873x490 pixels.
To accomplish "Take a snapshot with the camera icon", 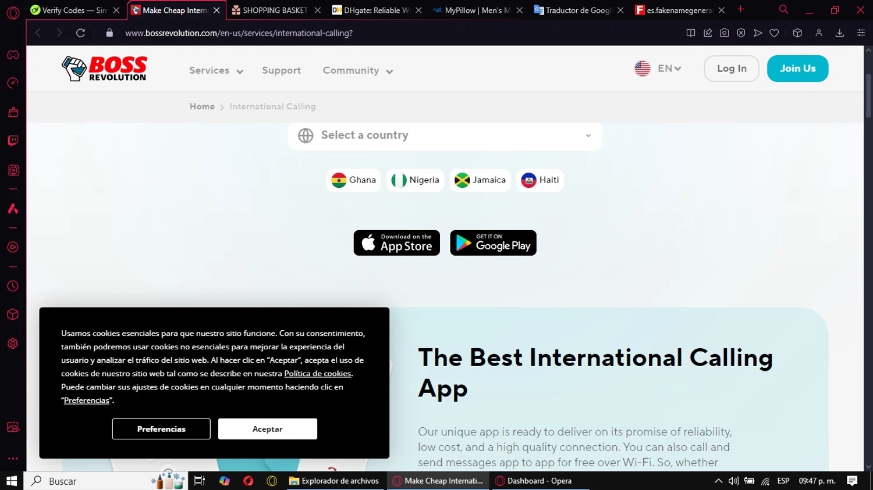I will click(724, 33).
